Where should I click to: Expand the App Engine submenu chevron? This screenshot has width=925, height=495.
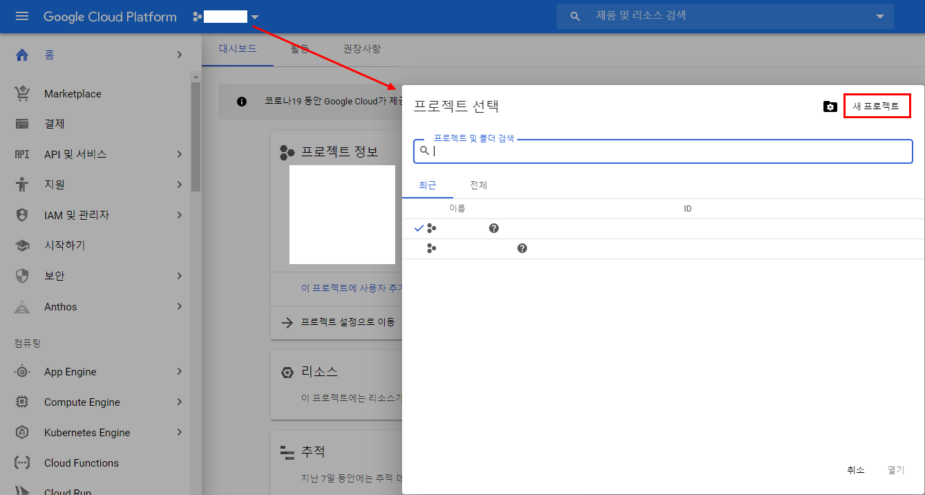[x=179, y=372]
